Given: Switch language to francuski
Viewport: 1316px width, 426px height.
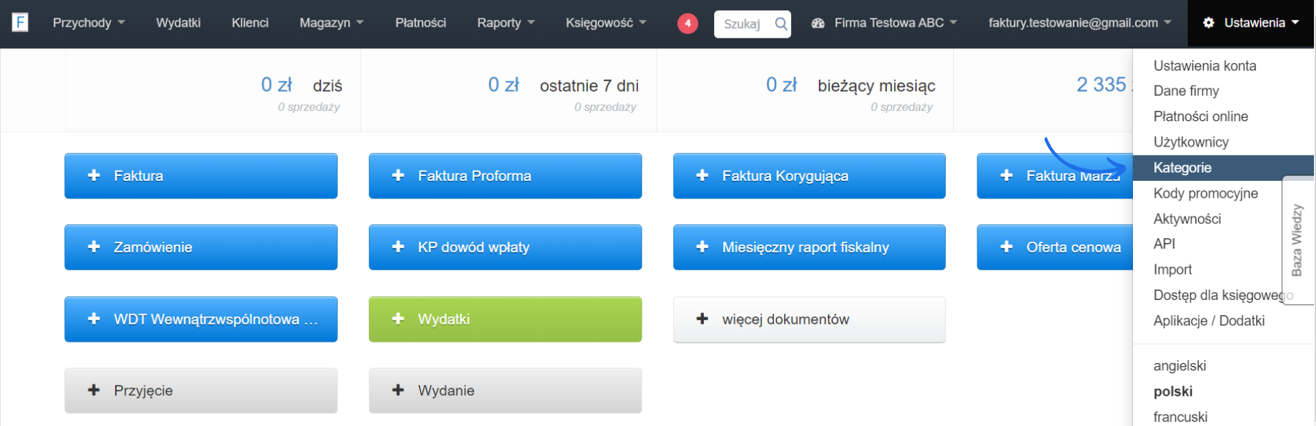Looking at the screenshot, I should pyautogui.click(x=1180, y=417).
